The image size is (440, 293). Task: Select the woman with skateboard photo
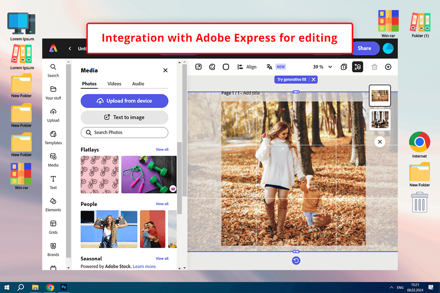(x=109, y=229)
